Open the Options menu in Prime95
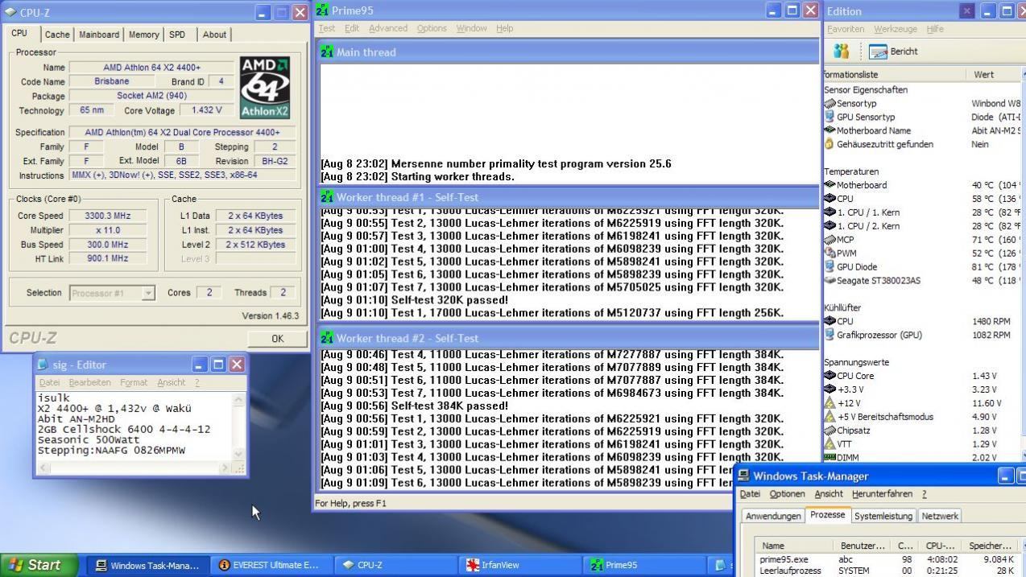 432,28
